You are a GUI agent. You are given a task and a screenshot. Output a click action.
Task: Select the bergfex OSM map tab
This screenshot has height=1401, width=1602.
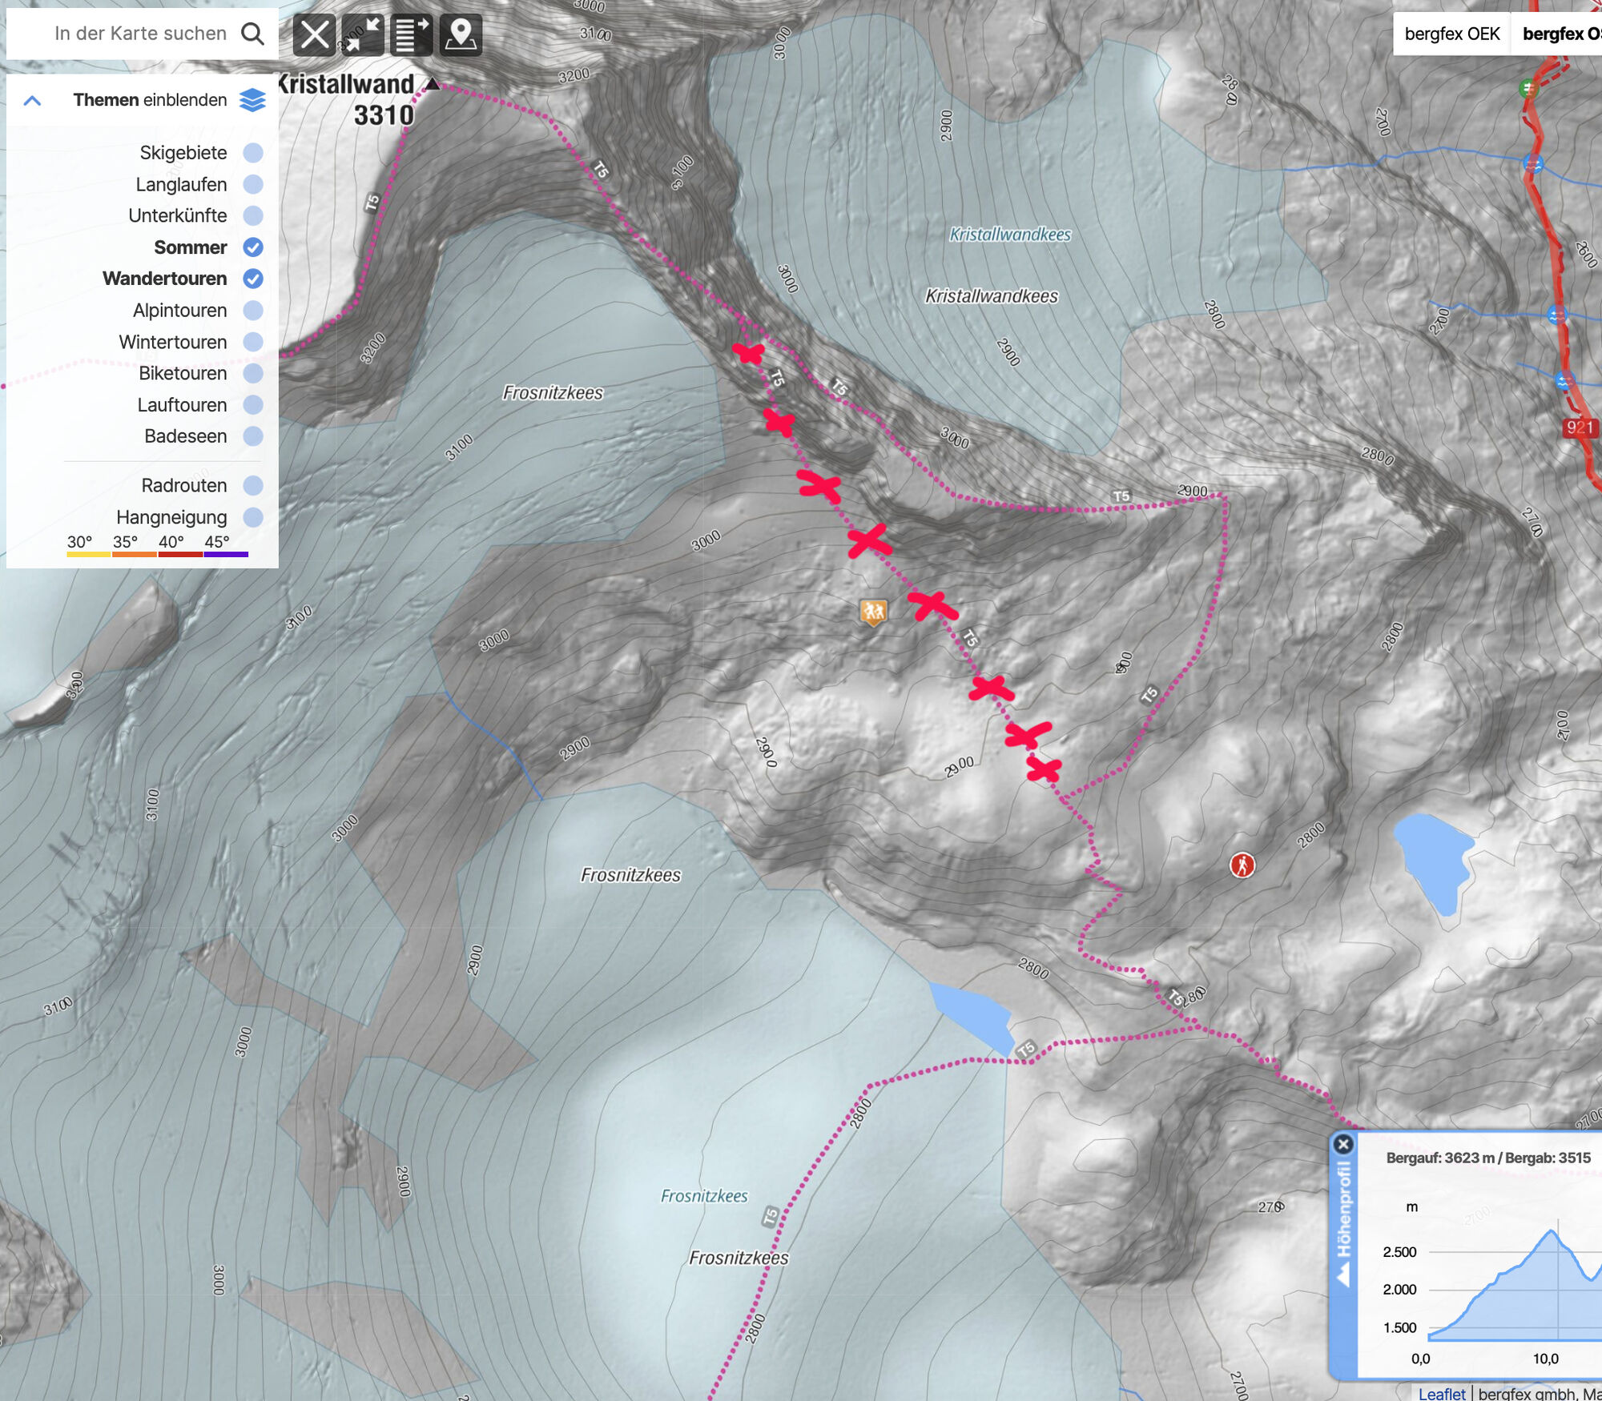pyautogui.click(x=1558, y=34)
